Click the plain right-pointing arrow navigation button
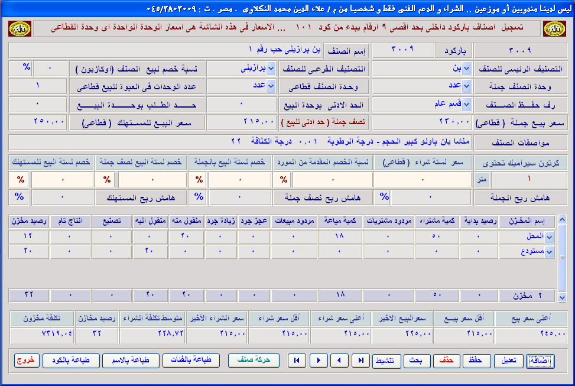Screen dimensions: 575x386 click(x=319, y=361)
